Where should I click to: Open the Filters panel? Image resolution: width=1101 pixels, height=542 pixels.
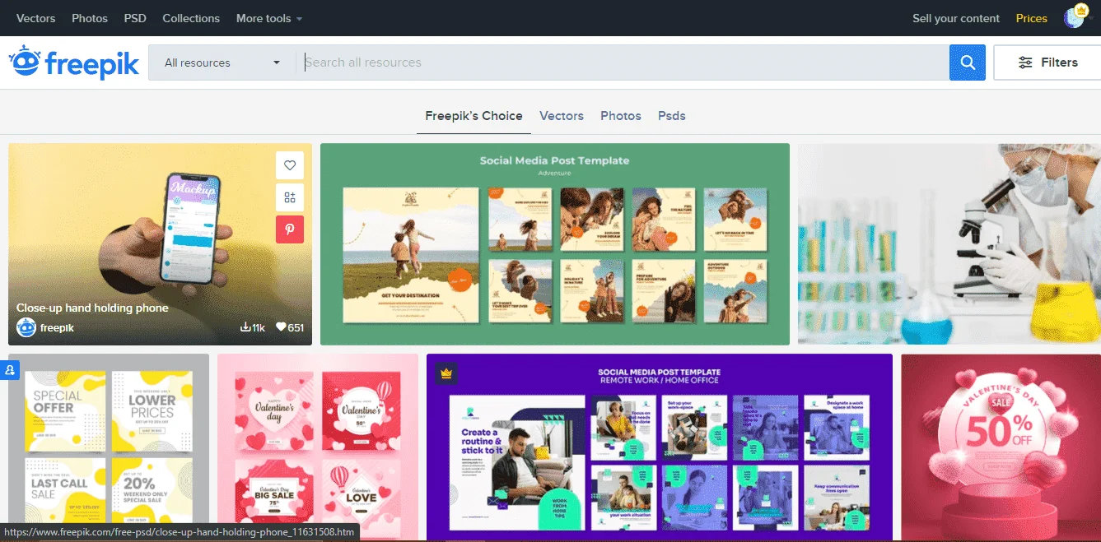click(1047, 63)
